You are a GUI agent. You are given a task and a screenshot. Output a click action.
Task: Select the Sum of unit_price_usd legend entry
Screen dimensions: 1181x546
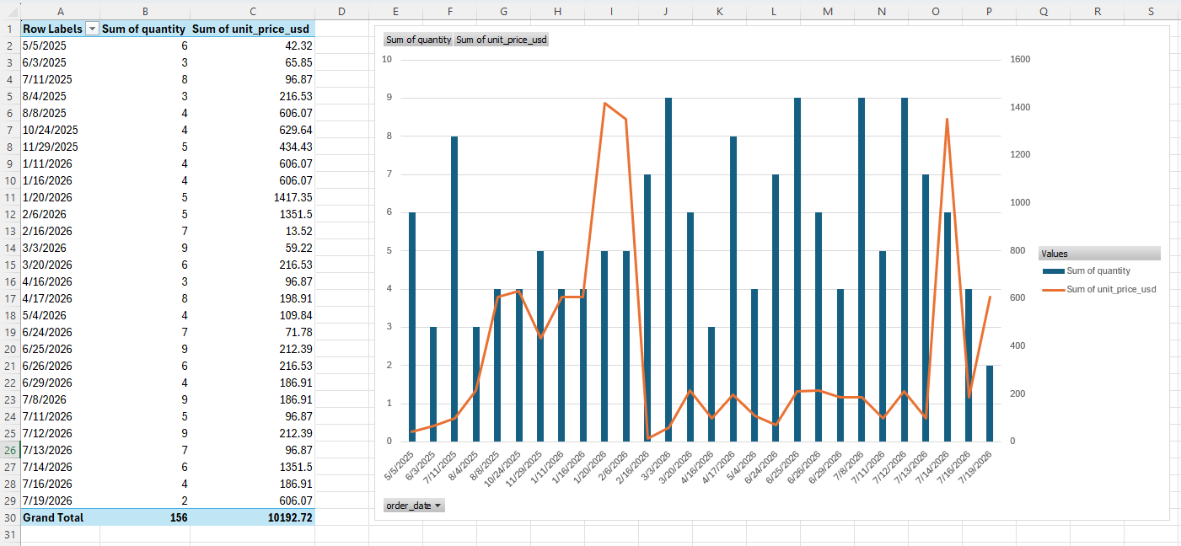tap(1099, 289)
